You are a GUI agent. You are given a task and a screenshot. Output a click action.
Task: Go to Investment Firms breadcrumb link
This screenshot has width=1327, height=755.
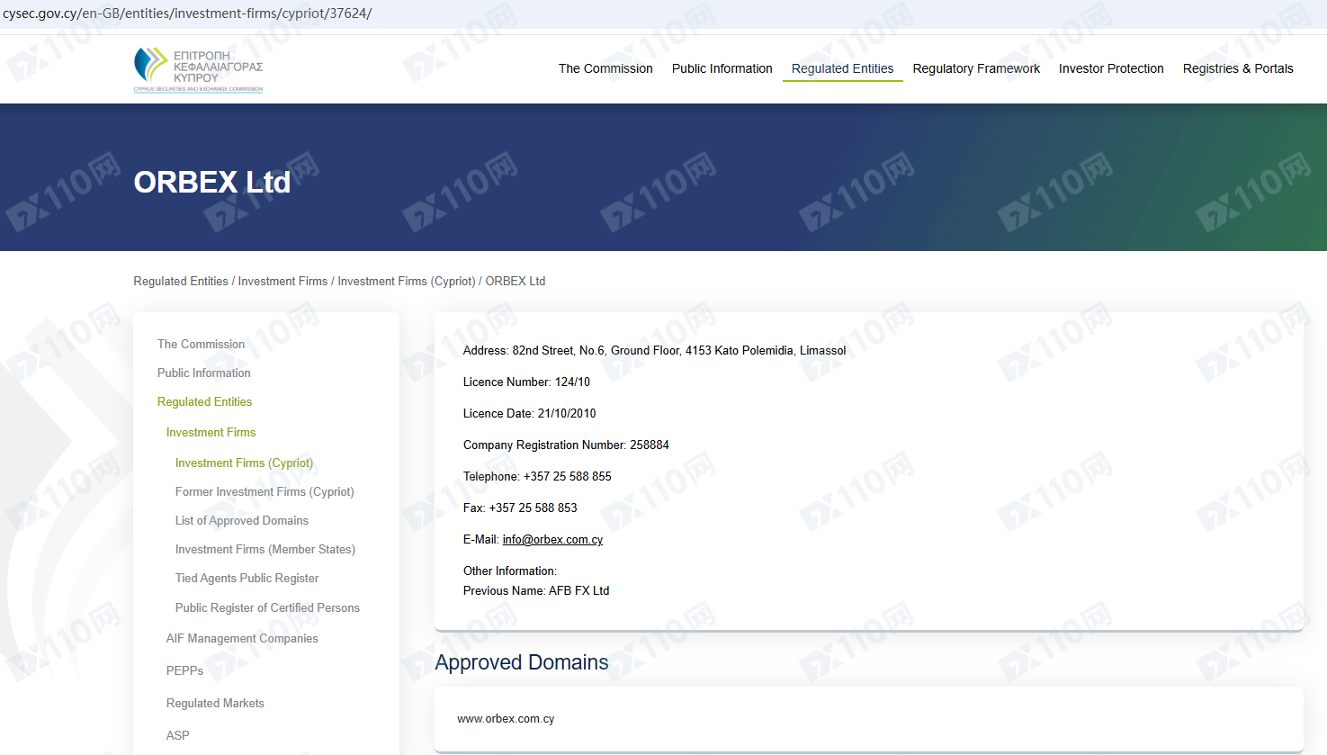tap(282, 281)
